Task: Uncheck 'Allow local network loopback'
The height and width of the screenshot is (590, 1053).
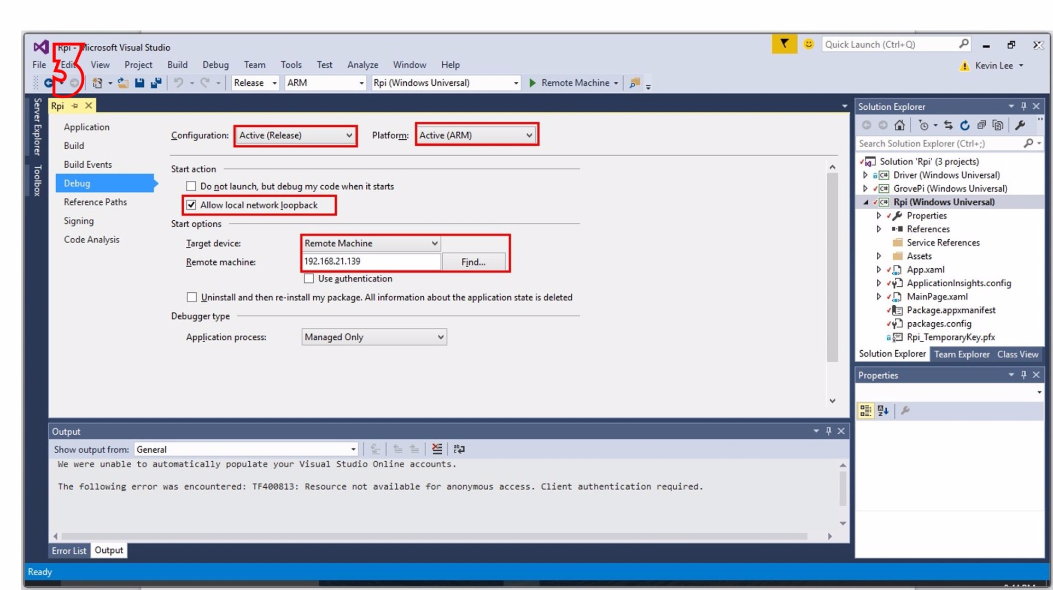Action: (x=191, y=205)
